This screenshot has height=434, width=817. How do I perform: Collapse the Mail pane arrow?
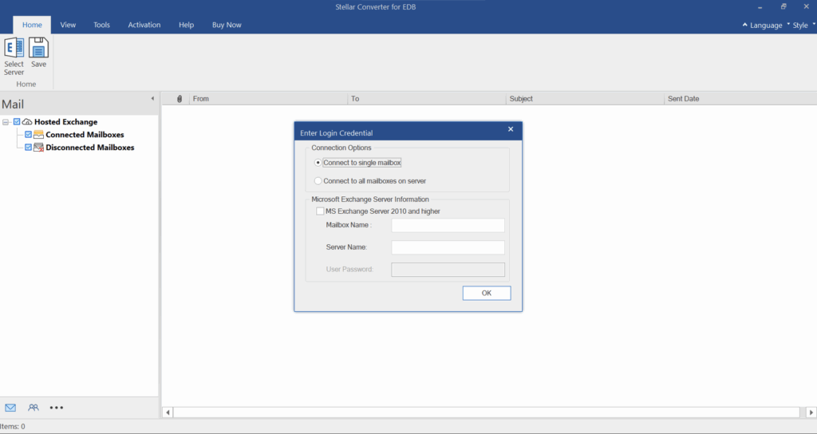coord(152,98)
